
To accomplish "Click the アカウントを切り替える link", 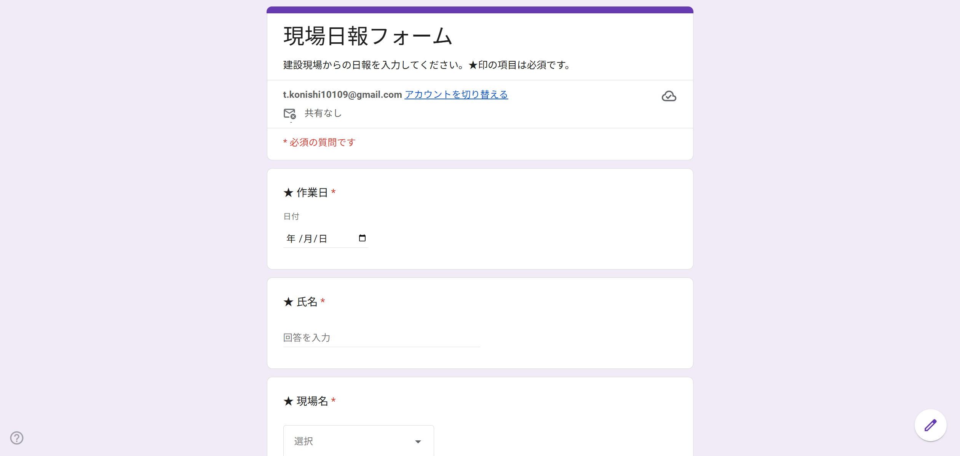I will coord(456,94).
